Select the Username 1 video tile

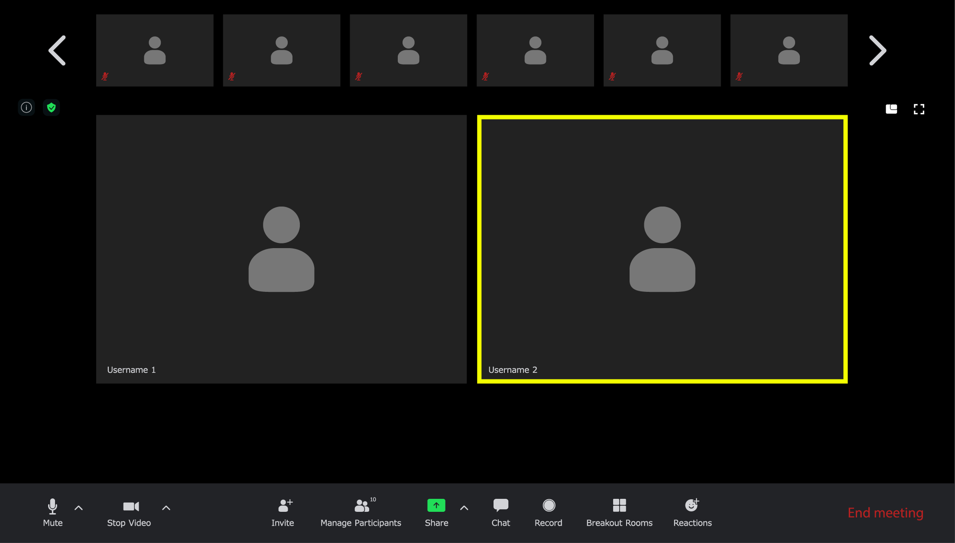tap(281, 249)
